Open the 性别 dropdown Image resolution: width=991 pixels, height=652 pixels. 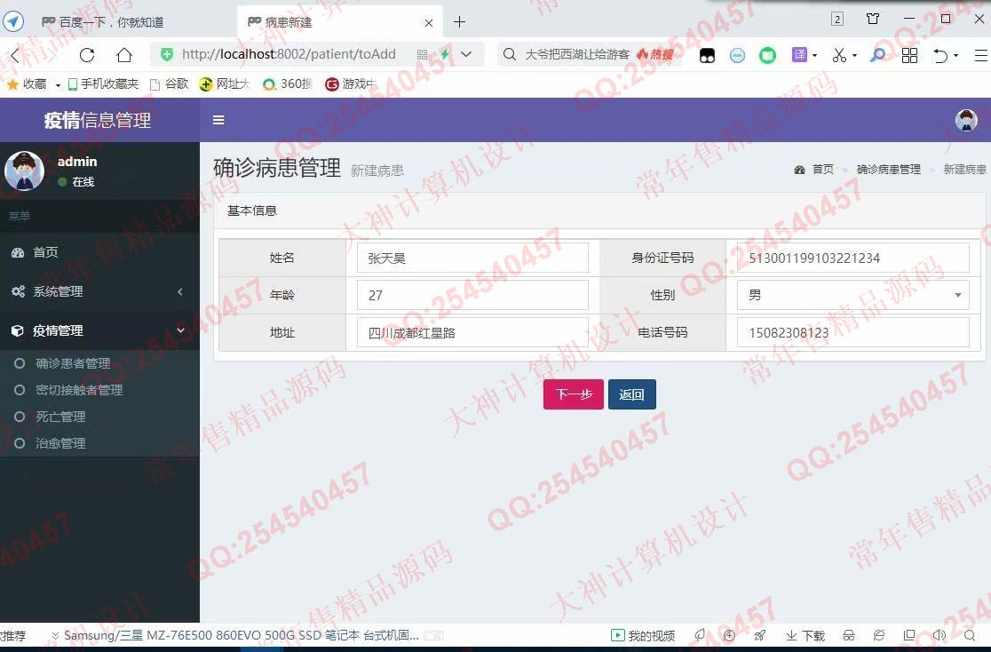click(x=853, y=295)
